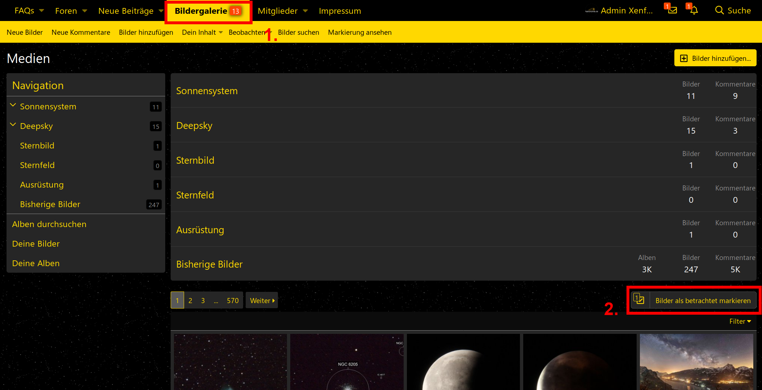
Task: Click the plus icon in Bilder hinzufügen button
Action: tap(684, 58)
